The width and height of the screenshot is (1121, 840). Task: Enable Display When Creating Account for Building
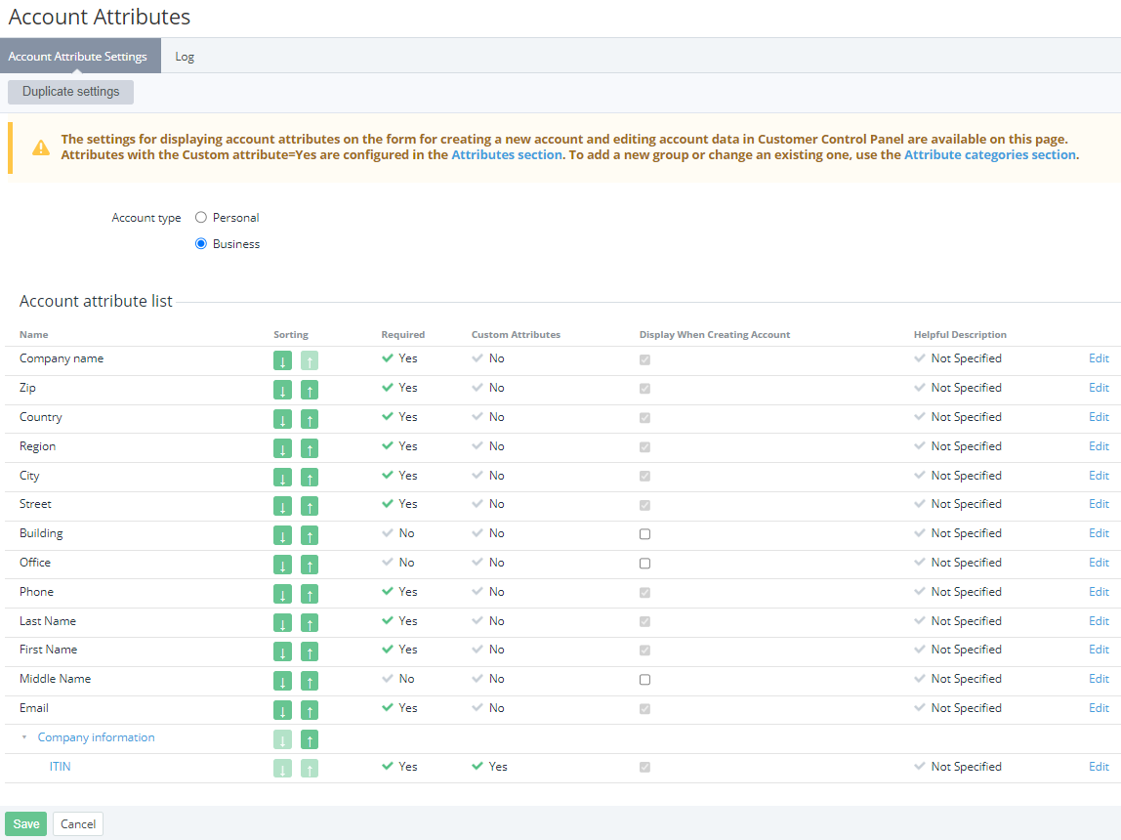[x=644, y=533]
